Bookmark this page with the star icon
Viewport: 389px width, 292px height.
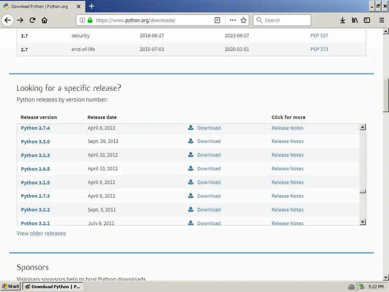pyautogui.click(x=244, y=20)
